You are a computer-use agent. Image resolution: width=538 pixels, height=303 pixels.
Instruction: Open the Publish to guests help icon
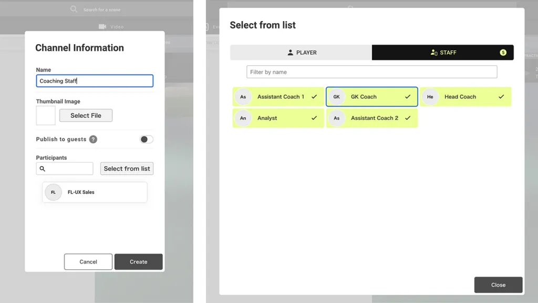tap(93, 139)
